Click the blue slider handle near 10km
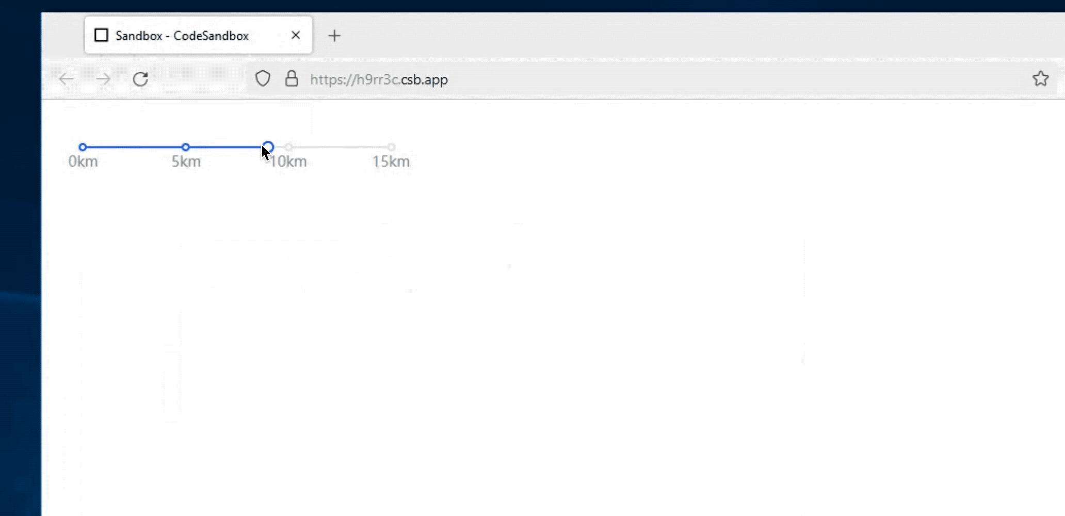 (x=268, y=147)
